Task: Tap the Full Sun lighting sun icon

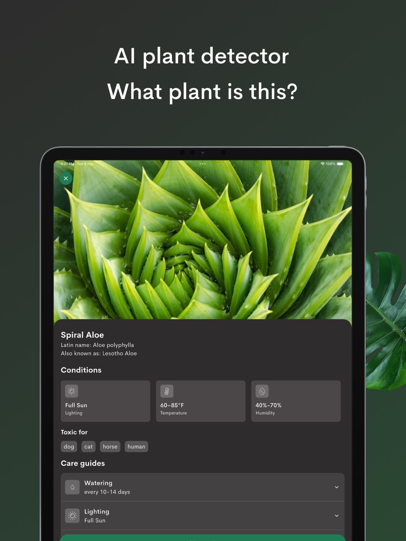Action: [x=72, y=391]
